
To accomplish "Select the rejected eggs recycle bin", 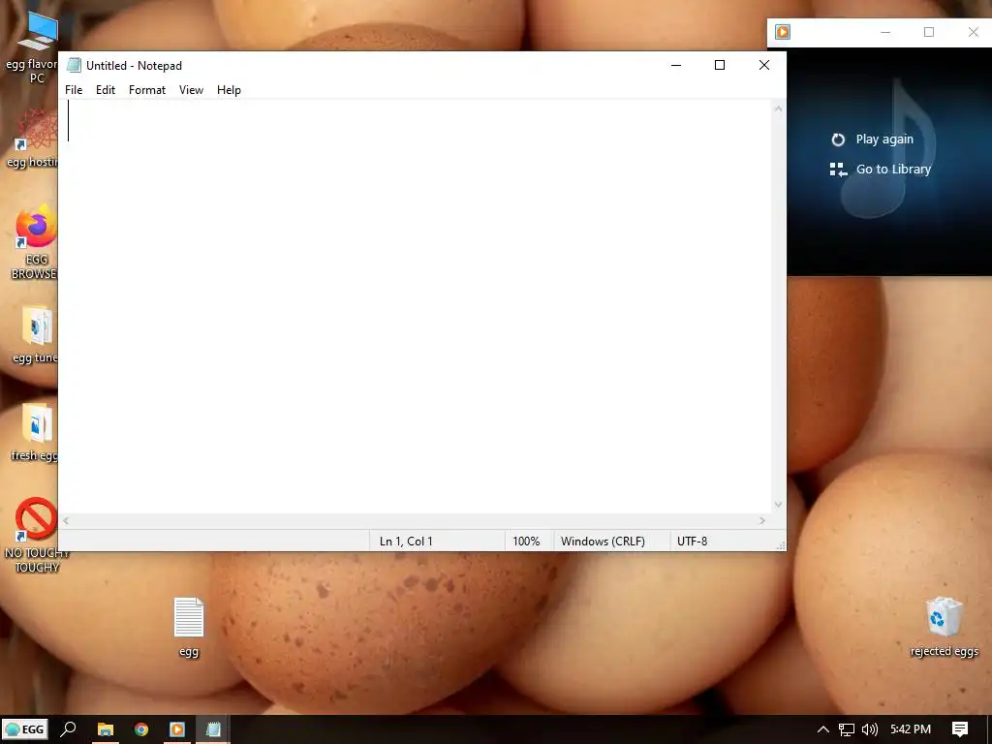I will click(x=944, y=627).
